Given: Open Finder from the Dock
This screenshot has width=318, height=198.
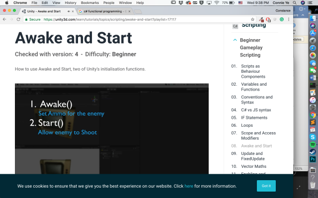Looking at the screenshot, I should [x=313, y=19].
